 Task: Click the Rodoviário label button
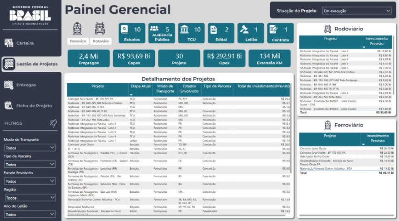(101, 41)
